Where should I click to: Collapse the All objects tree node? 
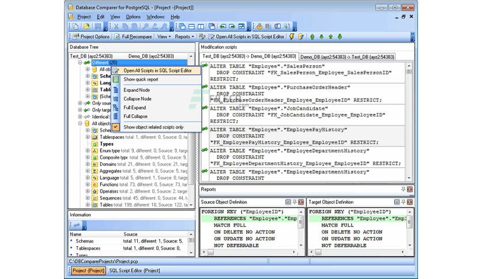80,123
